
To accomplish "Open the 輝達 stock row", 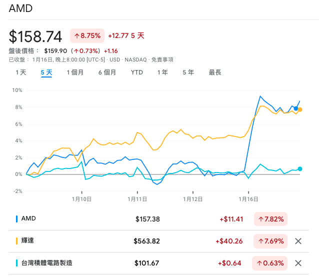I will click(158, 241).
